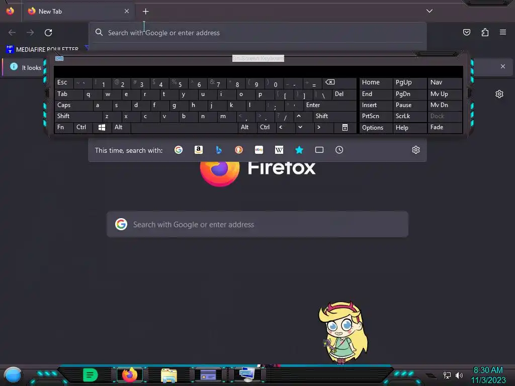Toggle the ScrLk key
The height and width of the screenshot is (386, 515).
[409, 116]
